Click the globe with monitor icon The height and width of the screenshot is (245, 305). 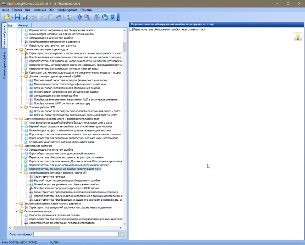point(105,17)
